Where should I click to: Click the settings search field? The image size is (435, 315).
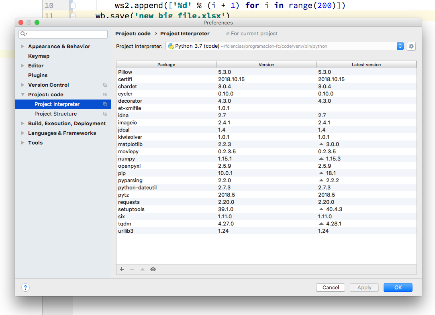pyautogui.click(x=63, y=34)
